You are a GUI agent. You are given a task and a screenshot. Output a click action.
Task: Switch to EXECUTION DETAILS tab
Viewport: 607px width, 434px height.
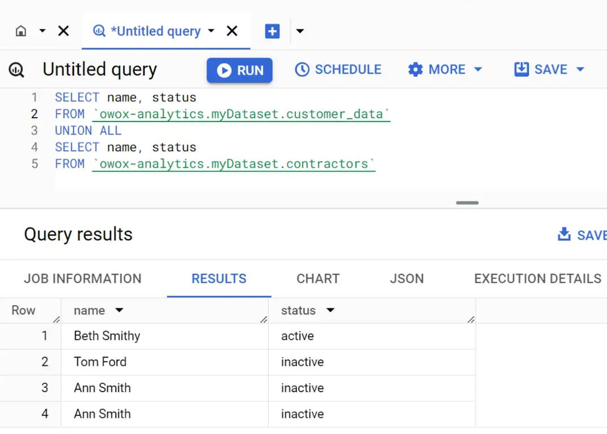tap(538, 279)
